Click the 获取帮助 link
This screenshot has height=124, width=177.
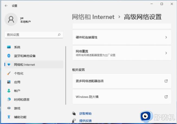point(85,113)
